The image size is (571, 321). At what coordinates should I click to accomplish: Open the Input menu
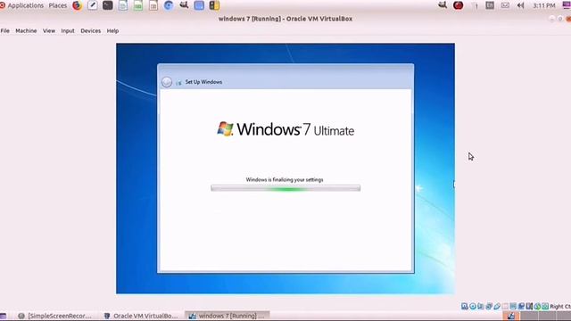[68, 31]
